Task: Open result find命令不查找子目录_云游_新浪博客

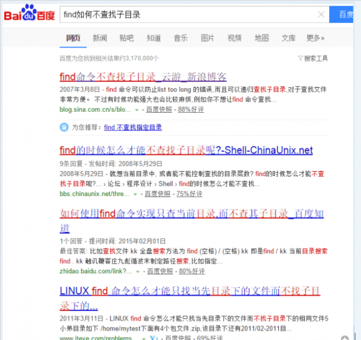Action: click(x=143, y=77)
